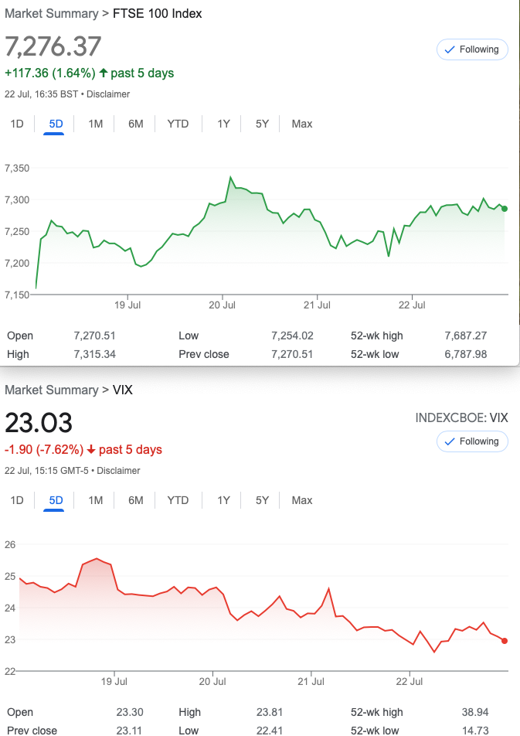Click the VIX price 23.03
This screenshot has width=520, height=736.
point(39,423)
